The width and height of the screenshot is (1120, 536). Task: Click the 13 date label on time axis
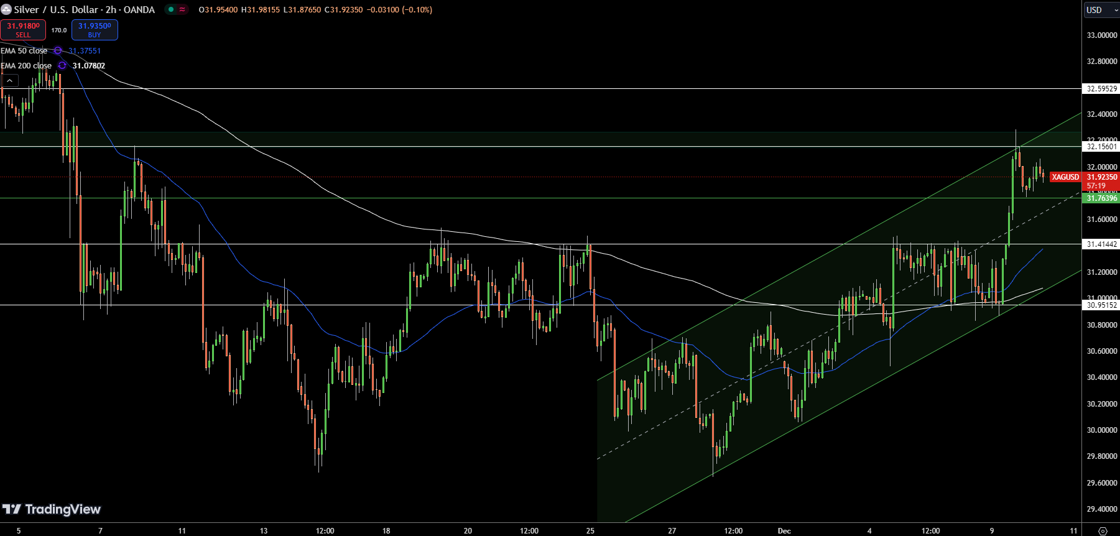point(264,531)
